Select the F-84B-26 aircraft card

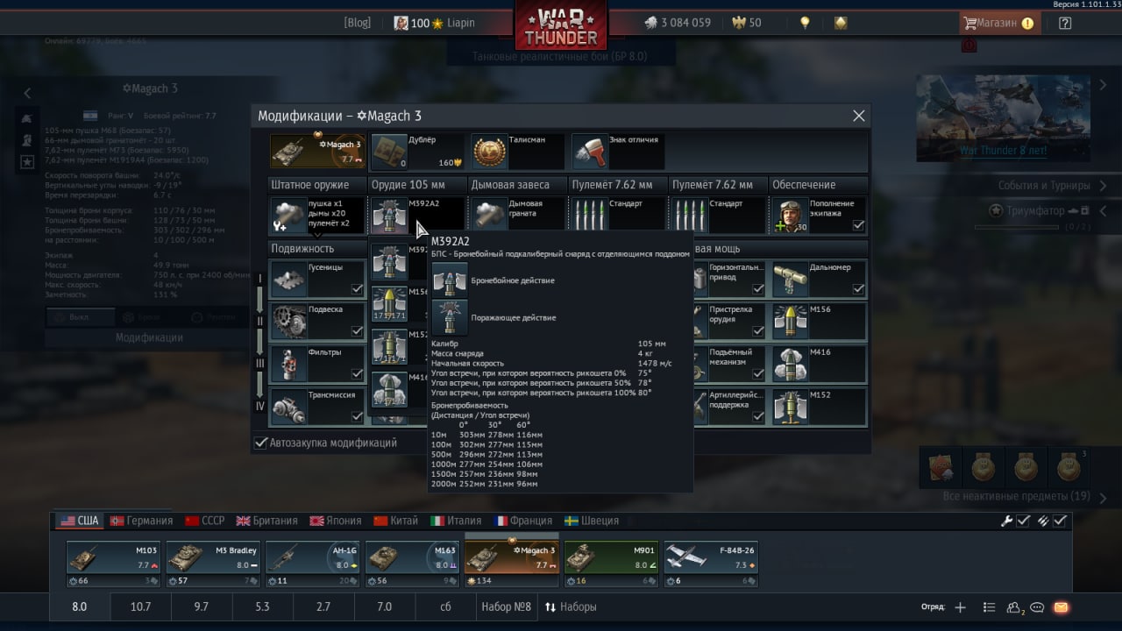pyautogui.click(x=710, y=564)
